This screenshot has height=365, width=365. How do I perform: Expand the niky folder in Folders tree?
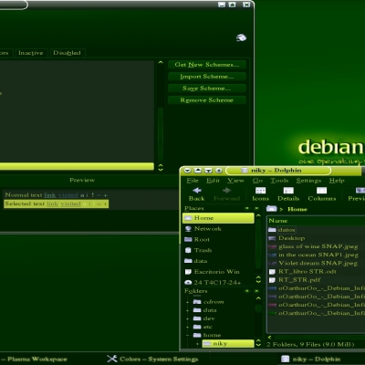click(197, 344)
